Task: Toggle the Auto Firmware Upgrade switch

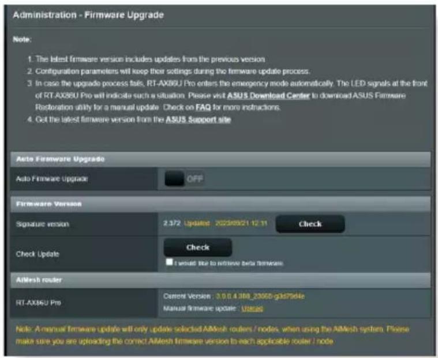Action: 184,179
